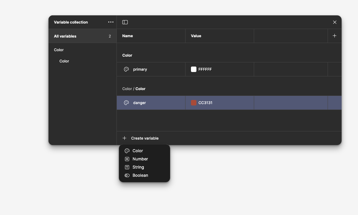This screenshot has height=215, width=358.
Task: Click the Name column header
Action: (127, 36)
